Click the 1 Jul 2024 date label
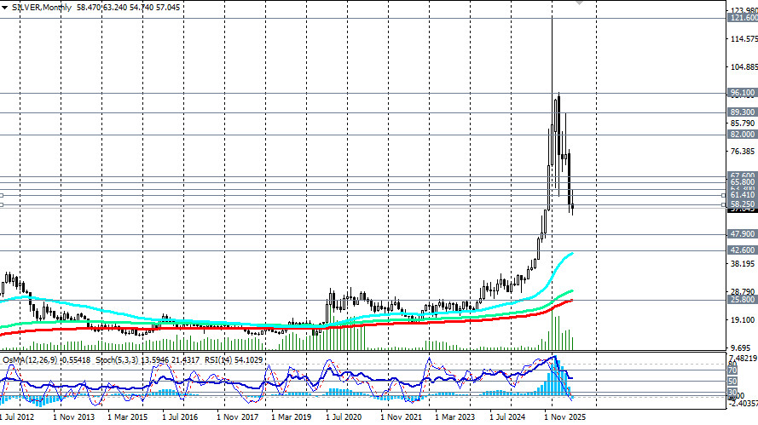758x425 pixels. pyautogui.click(x=507, y=416)
